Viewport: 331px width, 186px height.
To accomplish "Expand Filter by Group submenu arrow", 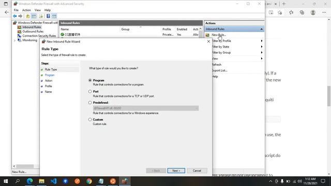I will (x=262, y=53).
